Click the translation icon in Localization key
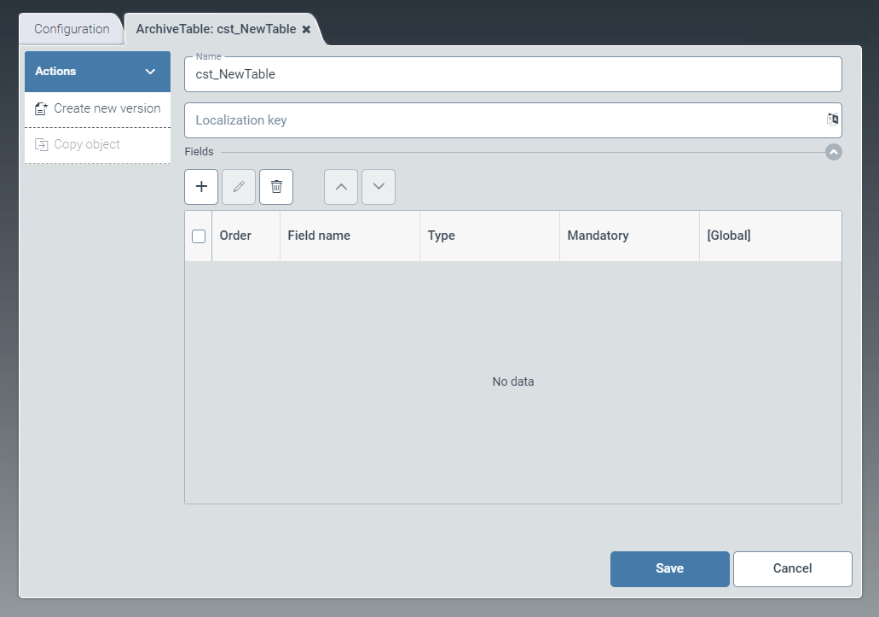Viewport: 879px width, 617px height. click(832, 119)
